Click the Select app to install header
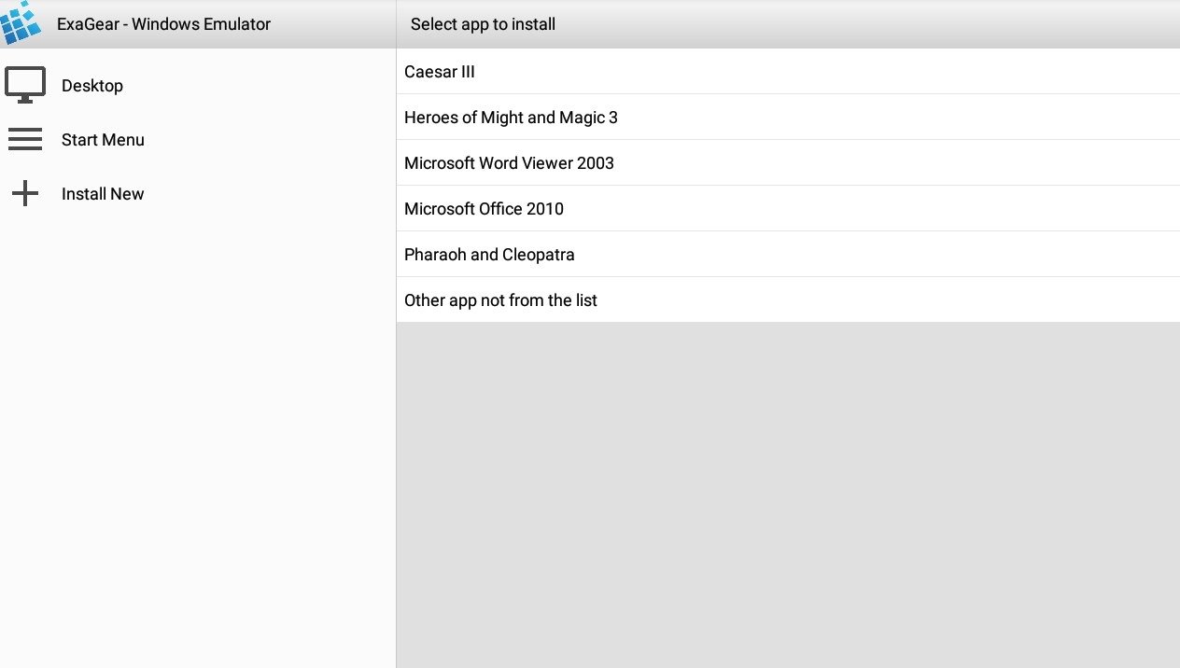 pos(483,24)
